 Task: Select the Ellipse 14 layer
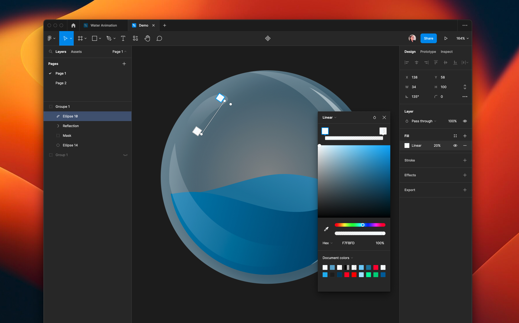click(x=88, y=145)
